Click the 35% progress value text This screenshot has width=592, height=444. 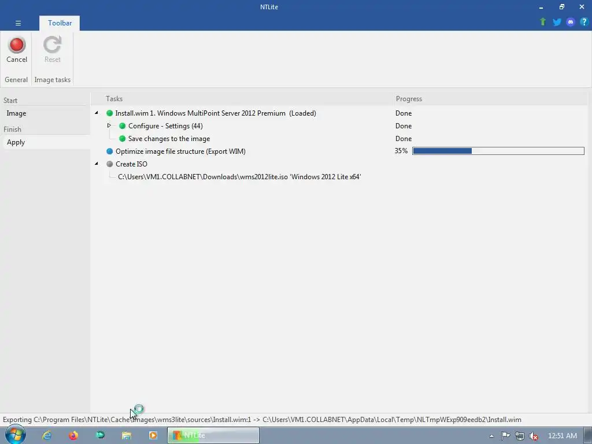(401, 151)
